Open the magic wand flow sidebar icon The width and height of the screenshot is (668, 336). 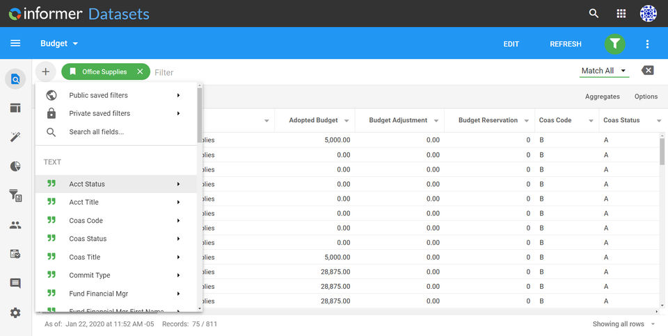click(x=15, y=137)
